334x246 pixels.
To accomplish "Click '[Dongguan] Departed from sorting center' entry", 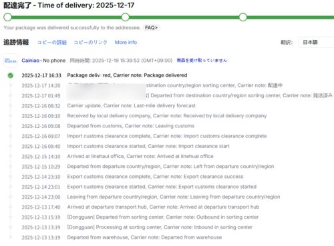I will click(163, 217).
